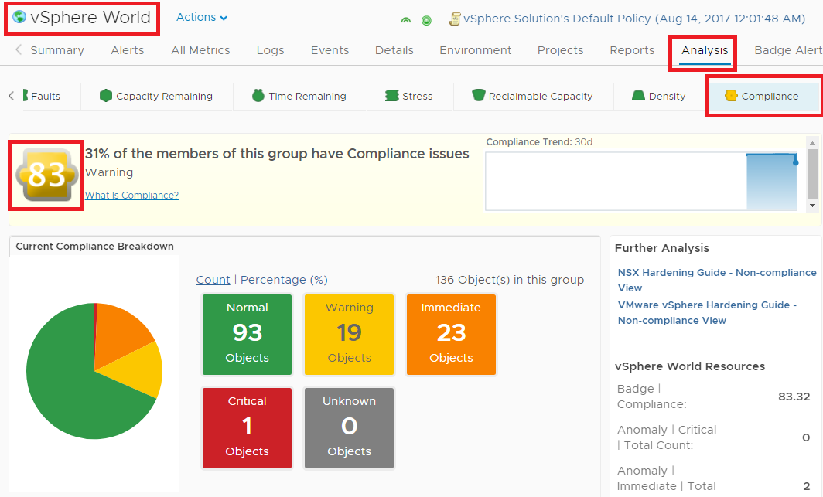Click the gray Unknown 0 Objects tile
The height and width of the screenshot is (497, 823).
(349, 427)
